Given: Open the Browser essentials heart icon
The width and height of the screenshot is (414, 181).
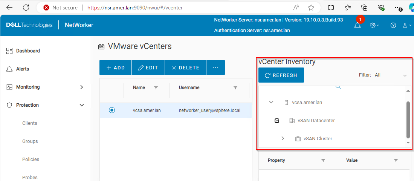Looking at the screenshot, I should pyautogui.click(x=381, y=8).
